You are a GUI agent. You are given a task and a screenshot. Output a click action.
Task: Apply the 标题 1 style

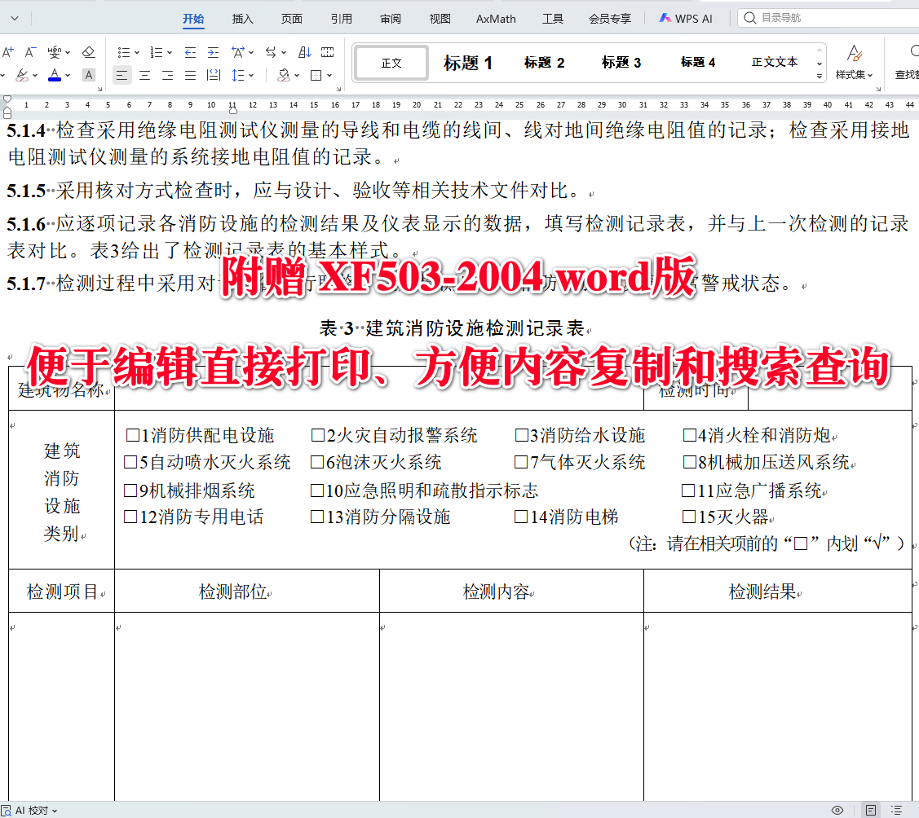468,62
